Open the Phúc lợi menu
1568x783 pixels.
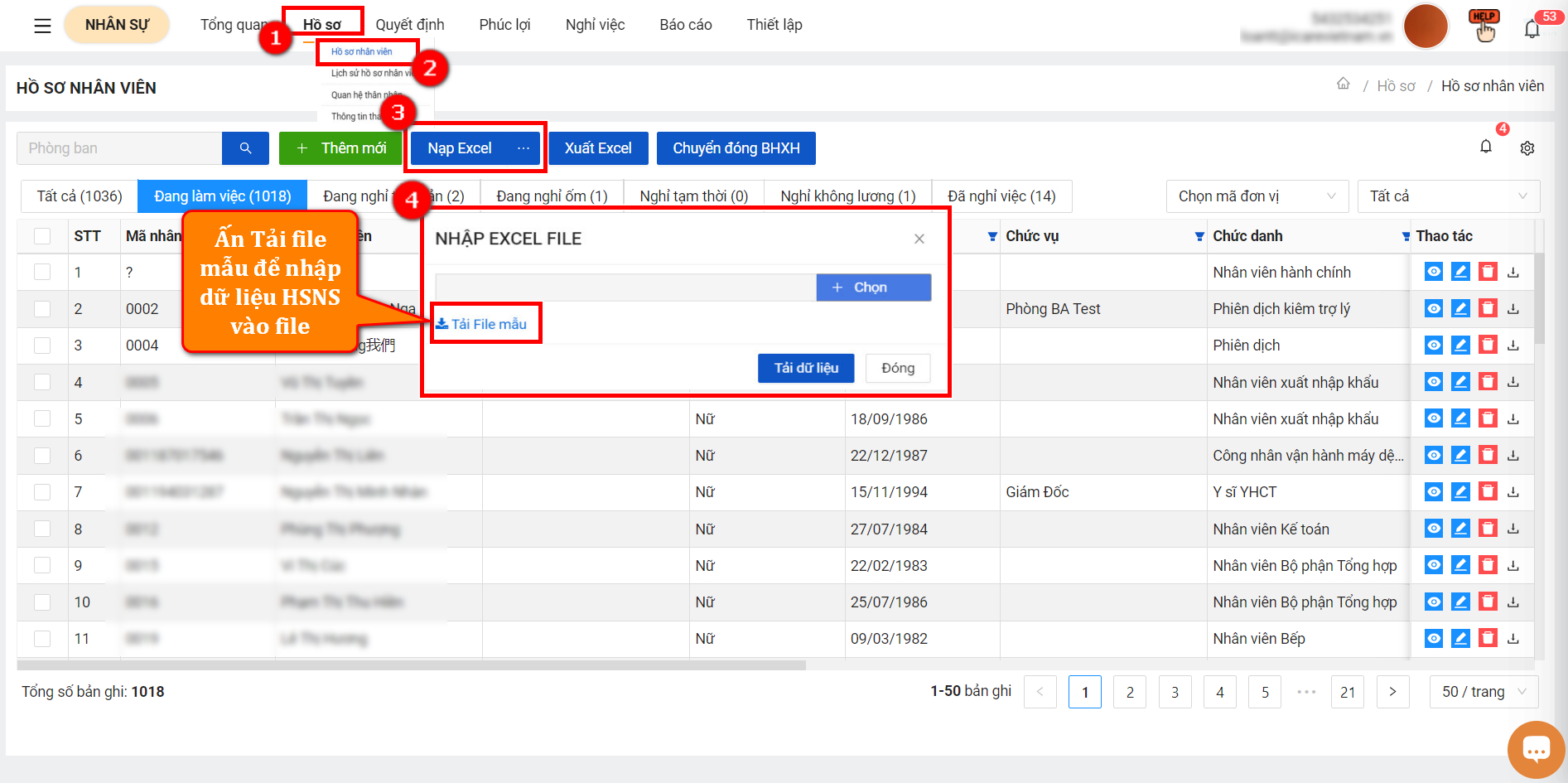tap(504, 25)
